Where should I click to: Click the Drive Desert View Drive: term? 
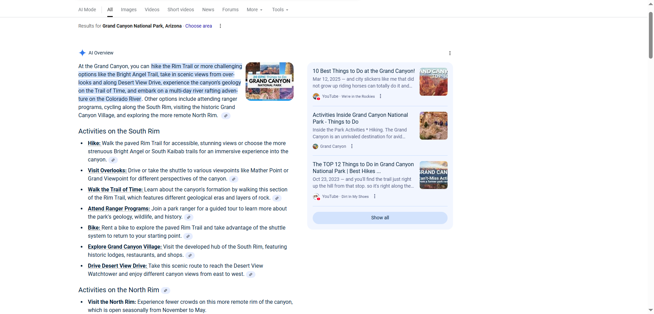[x=118, y=266]
